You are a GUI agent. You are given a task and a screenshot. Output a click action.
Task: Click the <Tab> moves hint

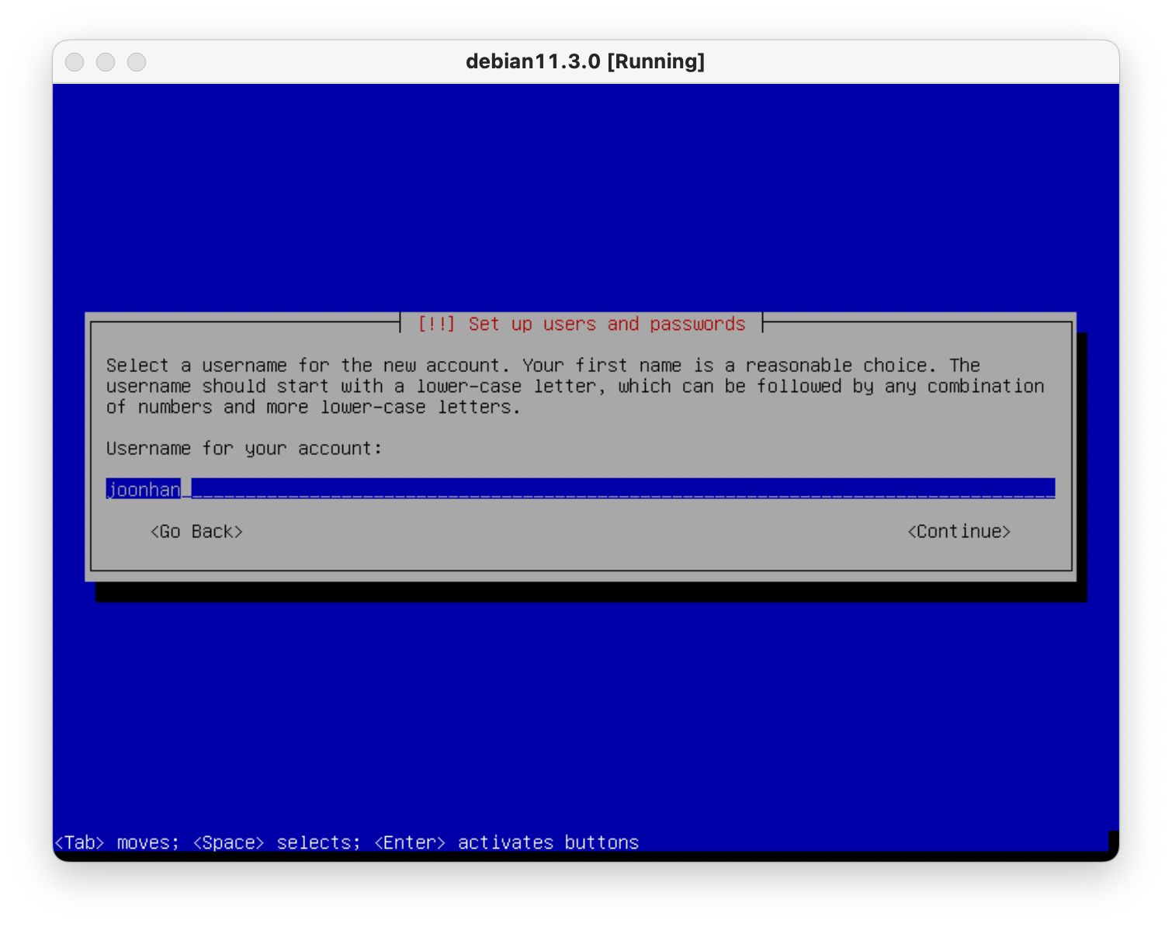[x=116, y=842]
